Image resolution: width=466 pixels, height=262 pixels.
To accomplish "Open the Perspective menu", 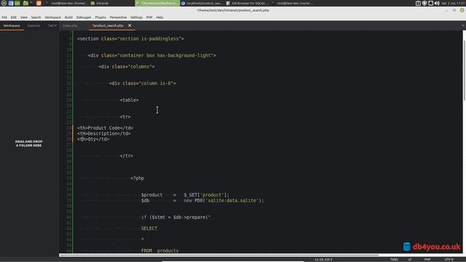I will click(118, 17).
